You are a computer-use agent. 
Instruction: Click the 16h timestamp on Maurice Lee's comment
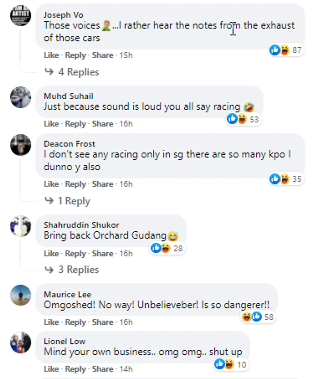coord(126,322)
